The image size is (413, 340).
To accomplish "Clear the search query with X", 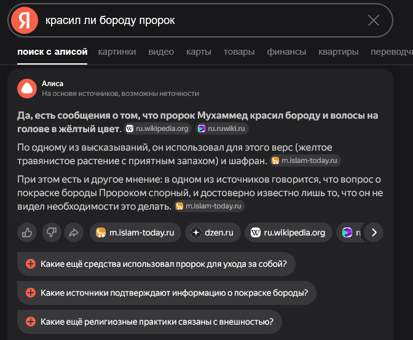I will tap(373, 20).
